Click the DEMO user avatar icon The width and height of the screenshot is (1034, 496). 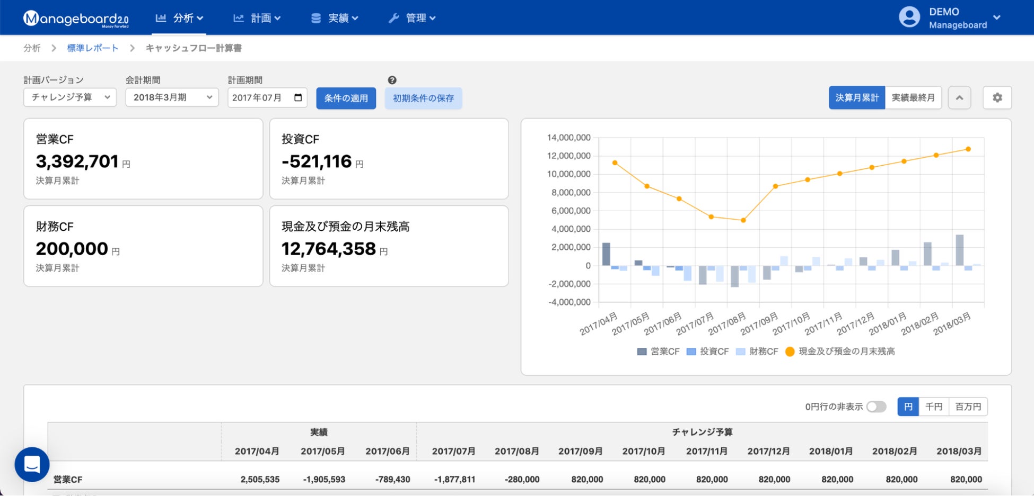click(909, 17)
